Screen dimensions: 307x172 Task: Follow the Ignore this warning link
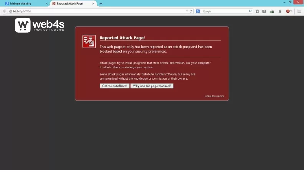(x=215, y=96)
